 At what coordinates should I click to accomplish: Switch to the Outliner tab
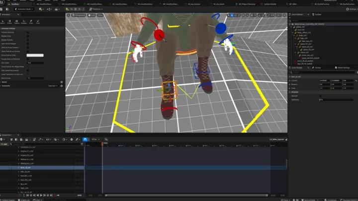click(x=317, y=14)
